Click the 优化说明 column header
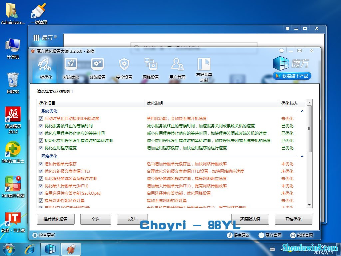This screenshot has height=256, width=341. click(x=212, y=103)
